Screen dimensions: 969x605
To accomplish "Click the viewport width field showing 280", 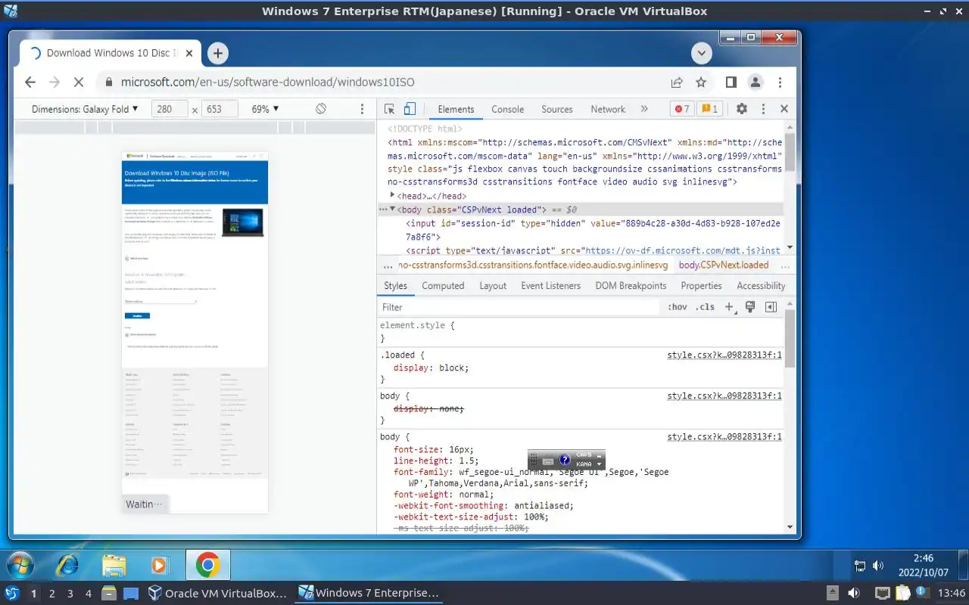I will click(x=170, y=109).
